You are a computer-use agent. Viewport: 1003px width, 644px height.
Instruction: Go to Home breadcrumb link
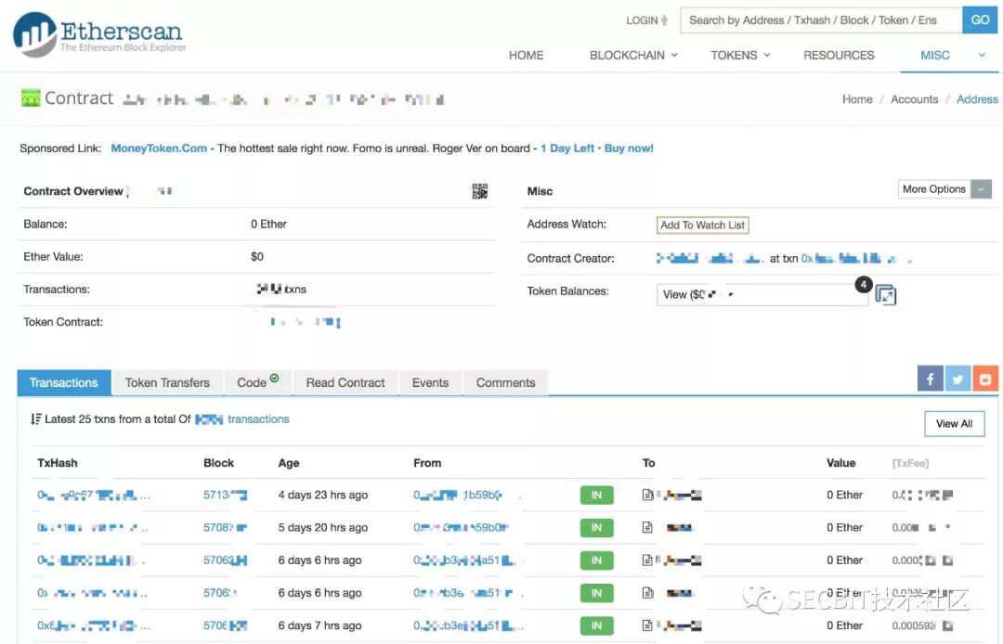(857, 99)
